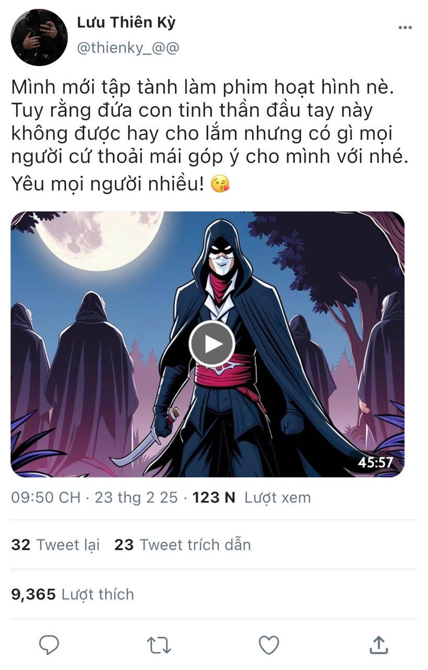Click the kissing face emoji

(220, 184)
